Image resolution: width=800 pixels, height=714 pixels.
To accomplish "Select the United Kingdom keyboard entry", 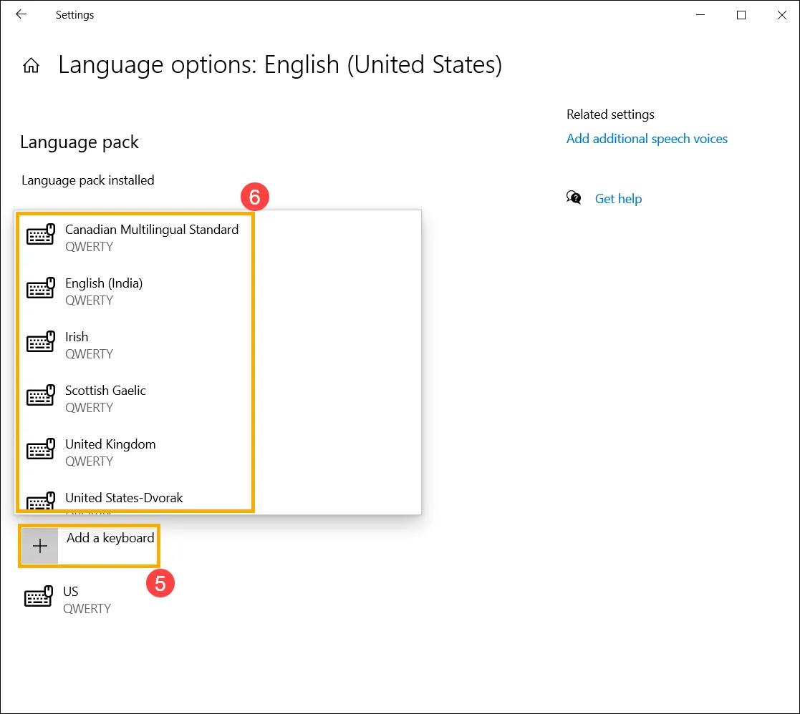I will (110, 444).
